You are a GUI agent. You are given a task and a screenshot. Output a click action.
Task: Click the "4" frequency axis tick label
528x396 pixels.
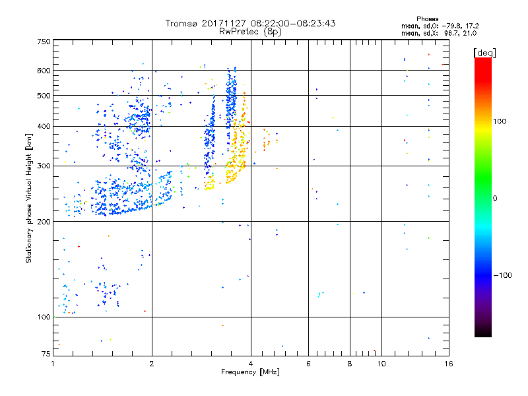tap(251, 364)
